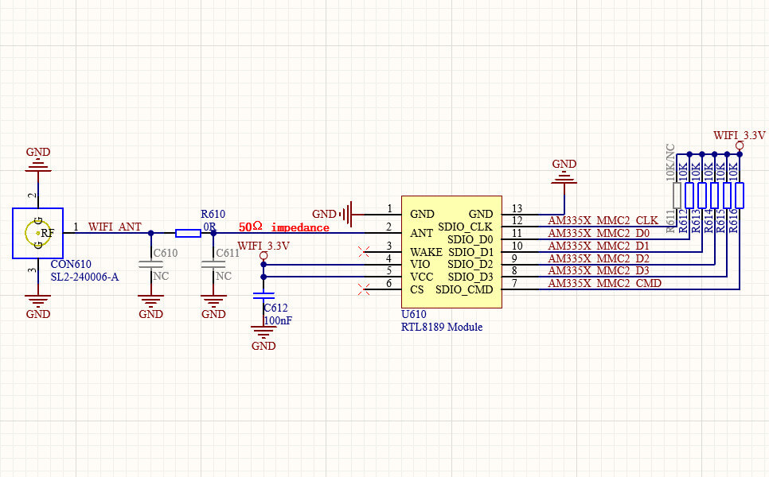769x477 pixels.
Task: Select the WIFI_ANT net label
Action: click(115, 227)
